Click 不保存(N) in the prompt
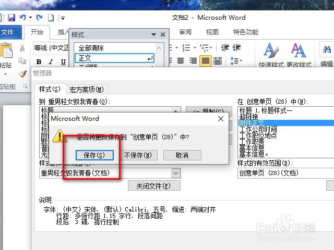 pyautogui.click(x=138, y=155)
